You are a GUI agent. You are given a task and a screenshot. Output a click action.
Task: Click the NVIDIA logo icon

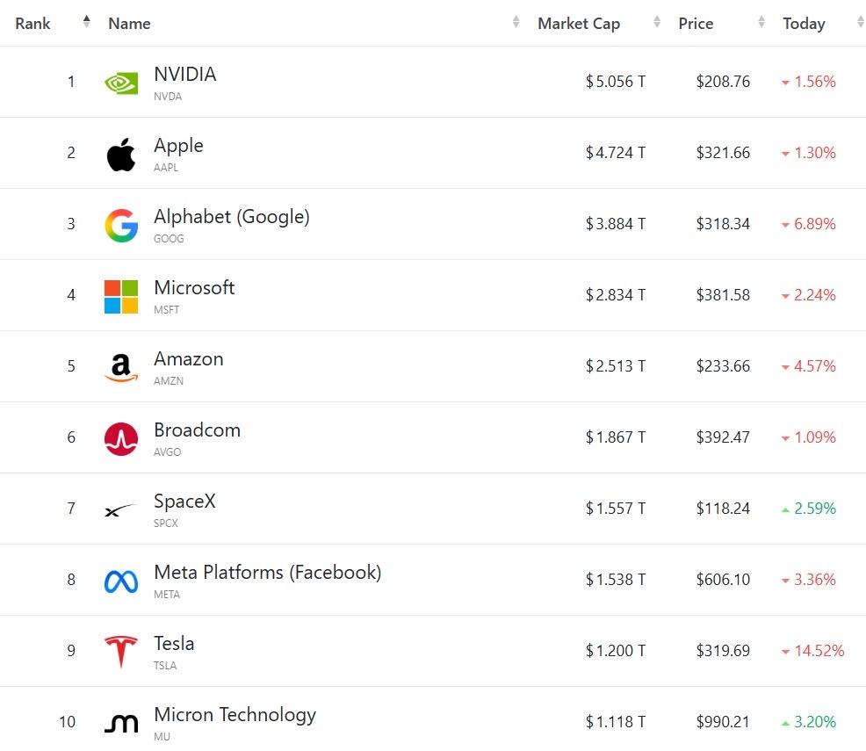point(121,83)
